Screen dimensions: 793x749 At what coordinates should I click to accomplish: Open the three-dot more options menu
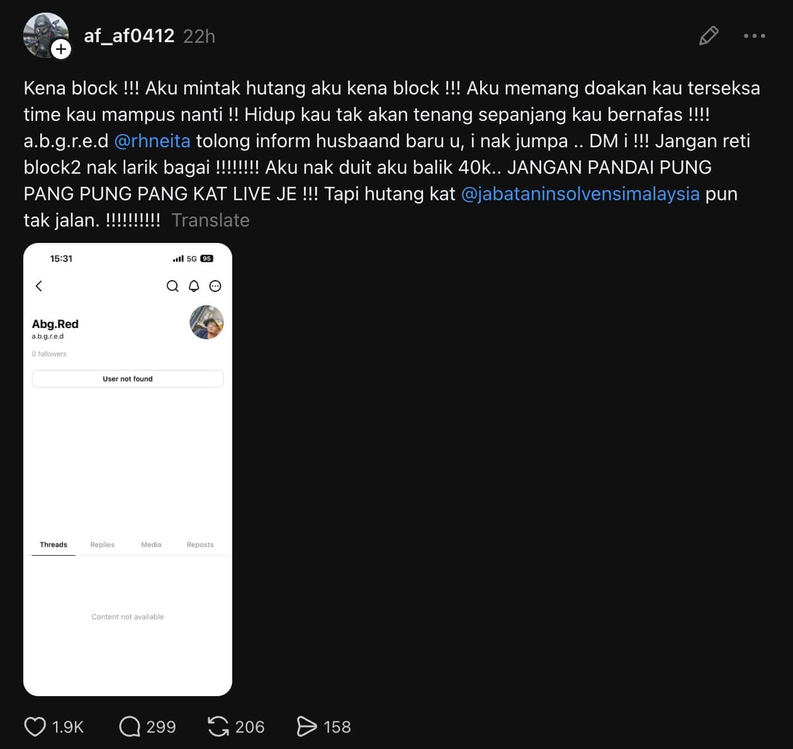coord(754,36)
